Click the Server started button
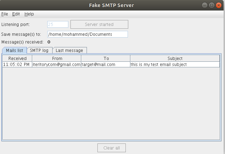 (x=99, y=25)
